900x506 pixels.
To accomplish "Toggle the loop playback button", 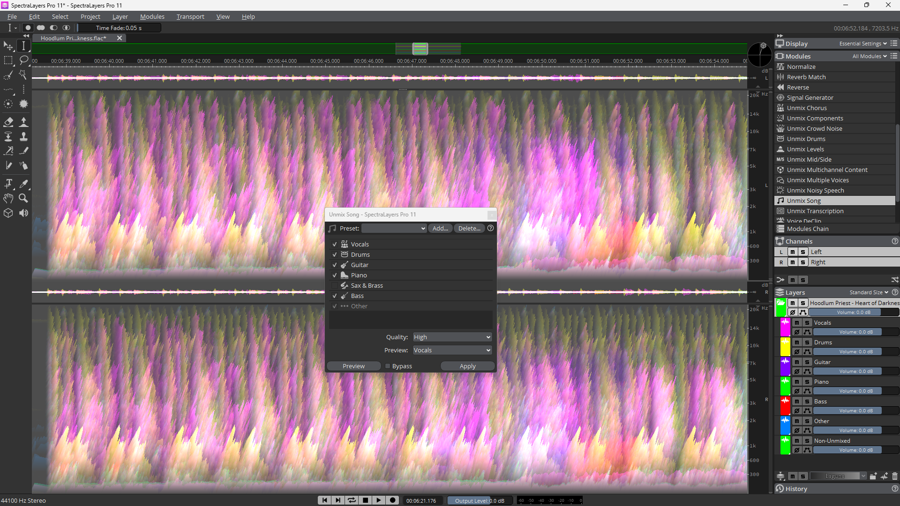I will click(x=352, y=500).
